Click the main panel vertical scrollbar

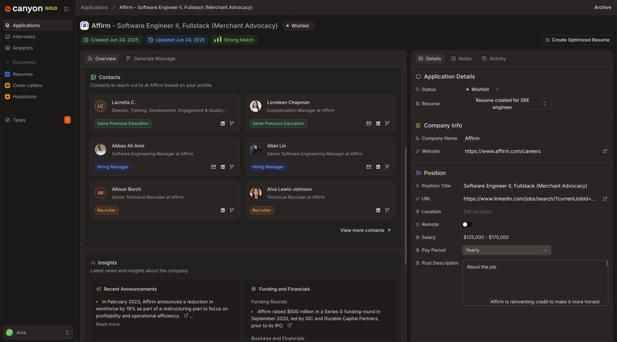coord(406,206)
